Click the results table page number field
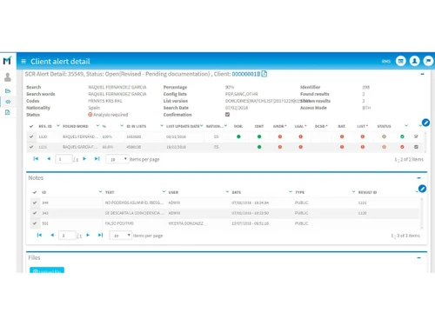This screenshot has width=435, height=326. (64, 159)
